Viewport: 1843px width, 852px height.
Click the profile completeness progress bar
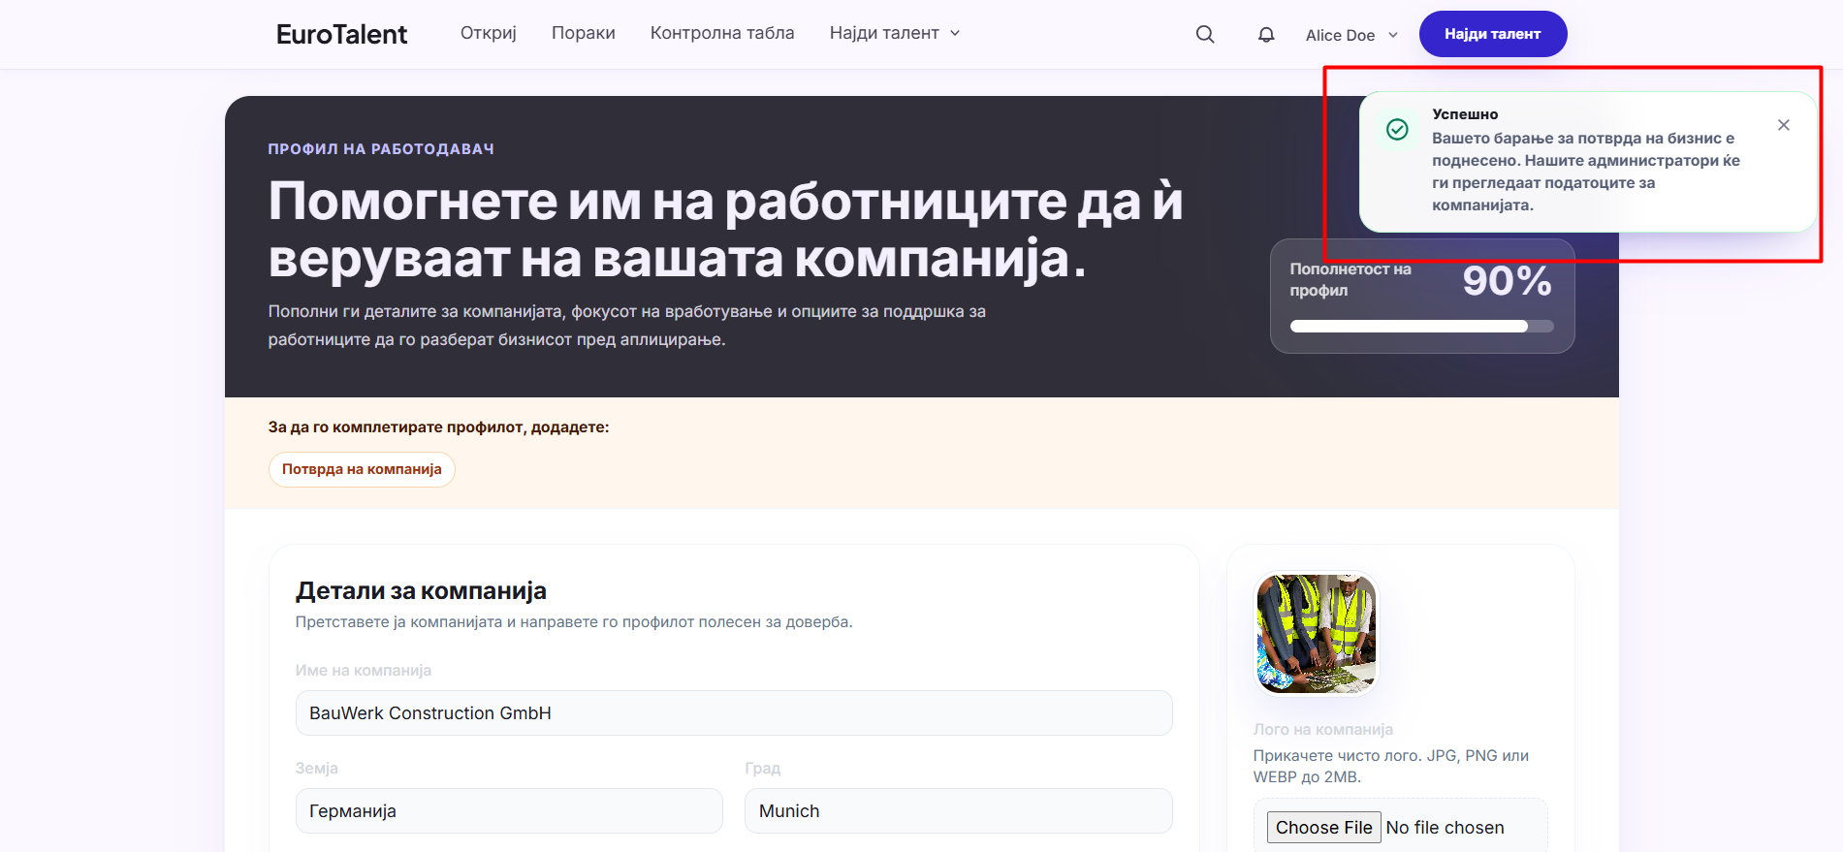[x=1422, y=327]
